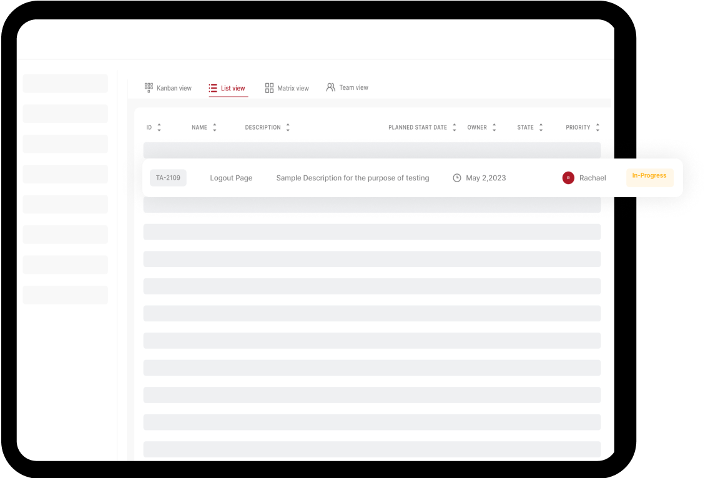Click the Team view people icon

(330, 87)
